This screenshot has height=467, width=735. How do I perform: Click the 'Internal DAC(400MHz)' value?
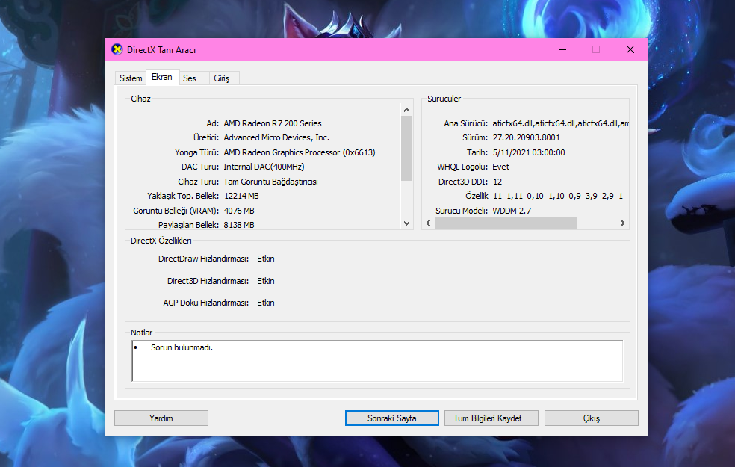[264, 167]
